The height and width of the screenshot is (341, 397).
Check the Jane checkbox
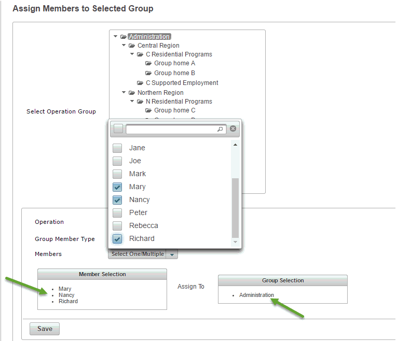117,148
